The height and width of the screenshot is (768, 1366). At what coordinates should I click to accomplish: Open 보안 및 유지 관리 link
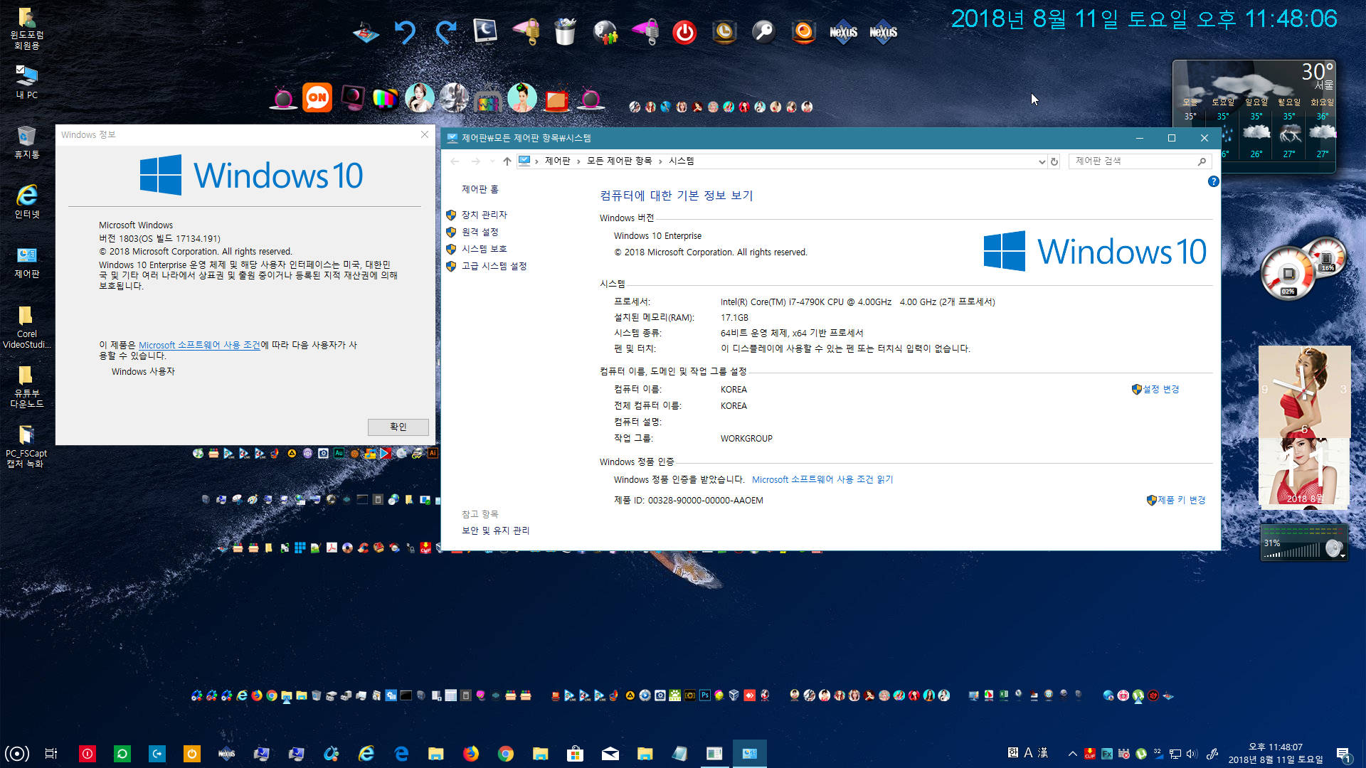click(x=495, y=530)
